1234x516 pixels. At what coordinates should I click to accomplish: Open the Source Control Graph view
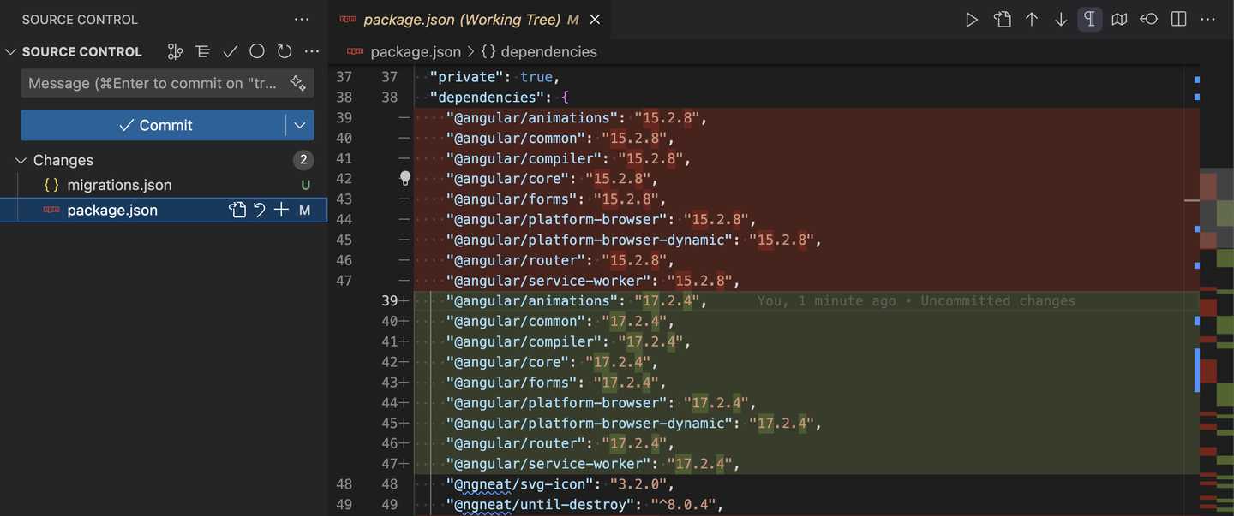pos(175,50)
